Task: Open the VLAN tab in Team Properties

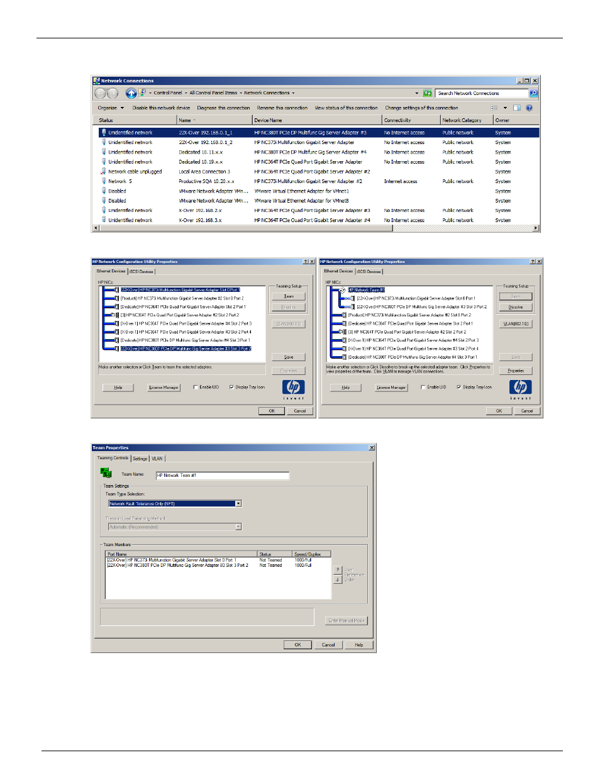Action: coord(157,459)
